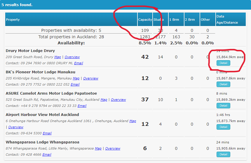251x163 pixels.
Task: Click the Data Age/Distance column header
Action: click(231, 19)
